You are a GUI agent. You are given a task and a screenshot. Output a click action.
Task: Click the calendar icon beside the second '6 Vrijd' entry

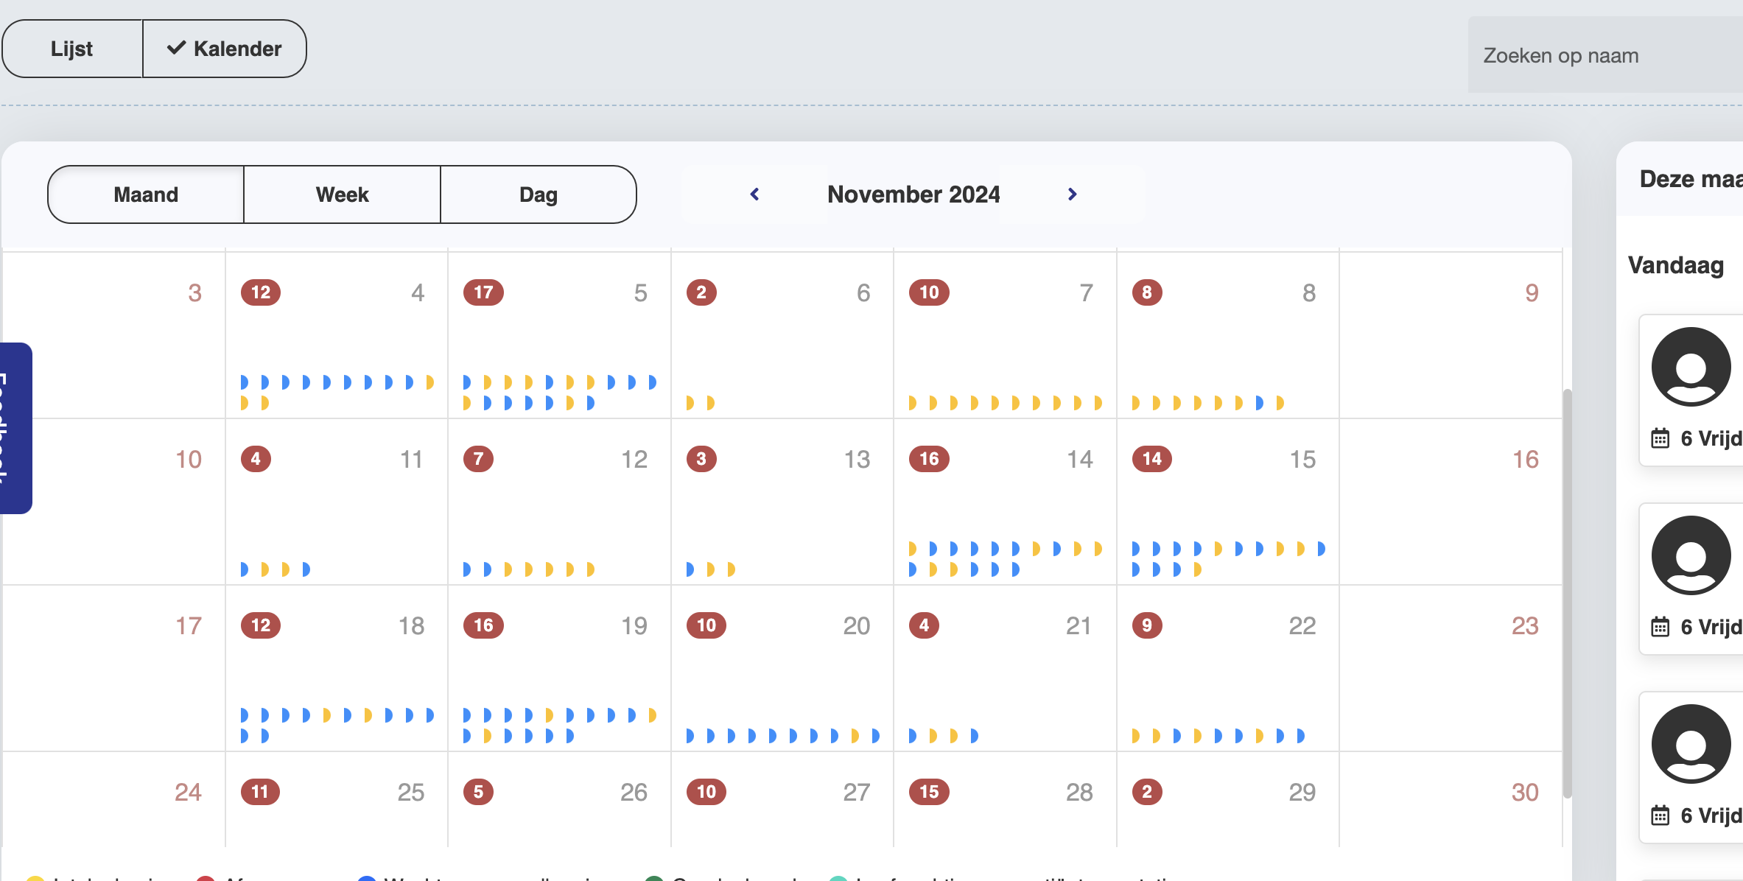1660,627
